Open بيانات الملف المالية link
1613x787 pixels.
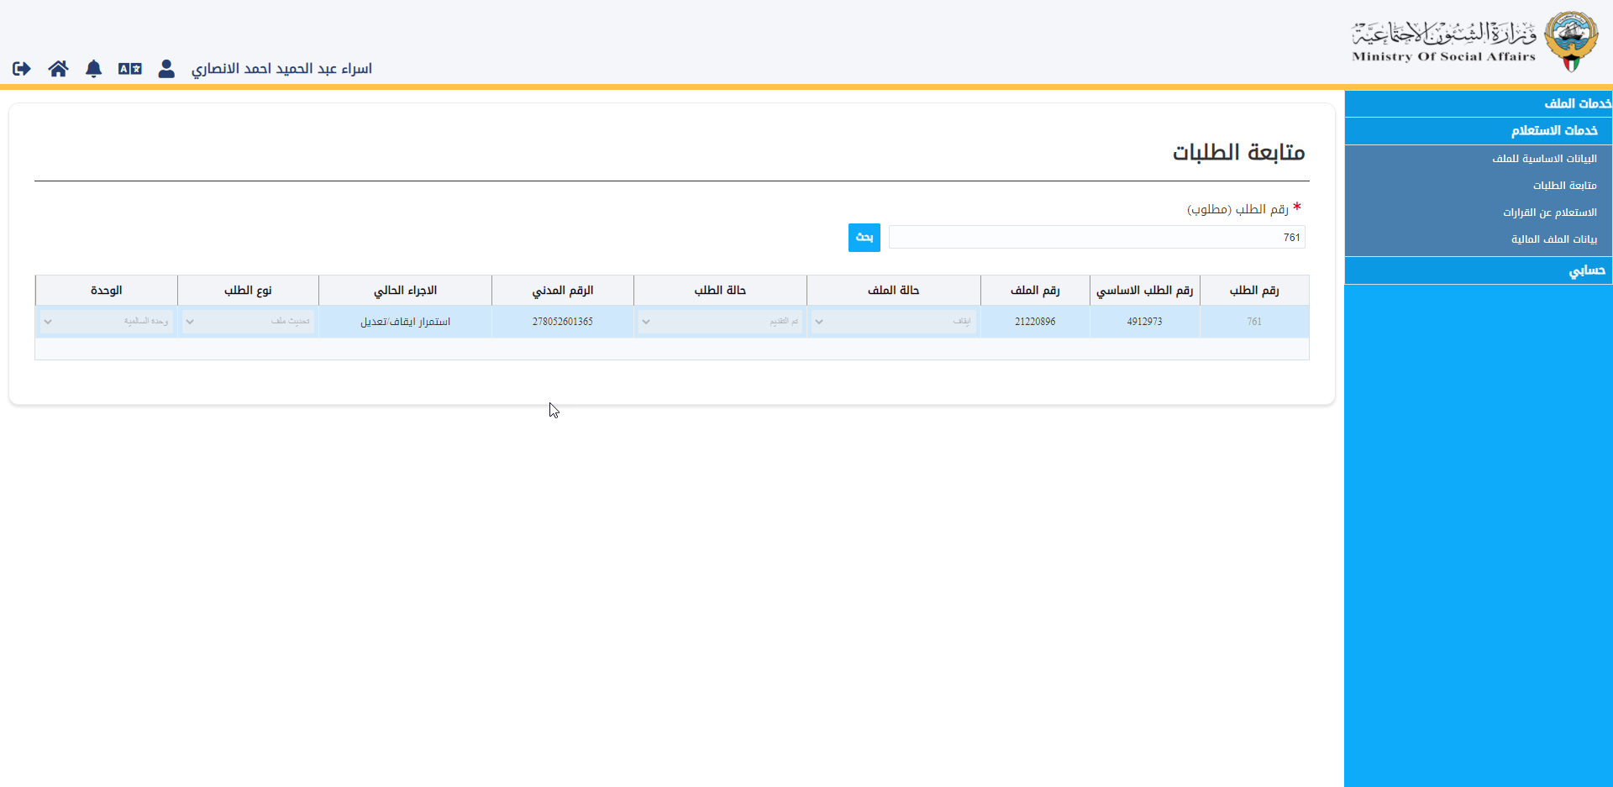point(1553,239)
